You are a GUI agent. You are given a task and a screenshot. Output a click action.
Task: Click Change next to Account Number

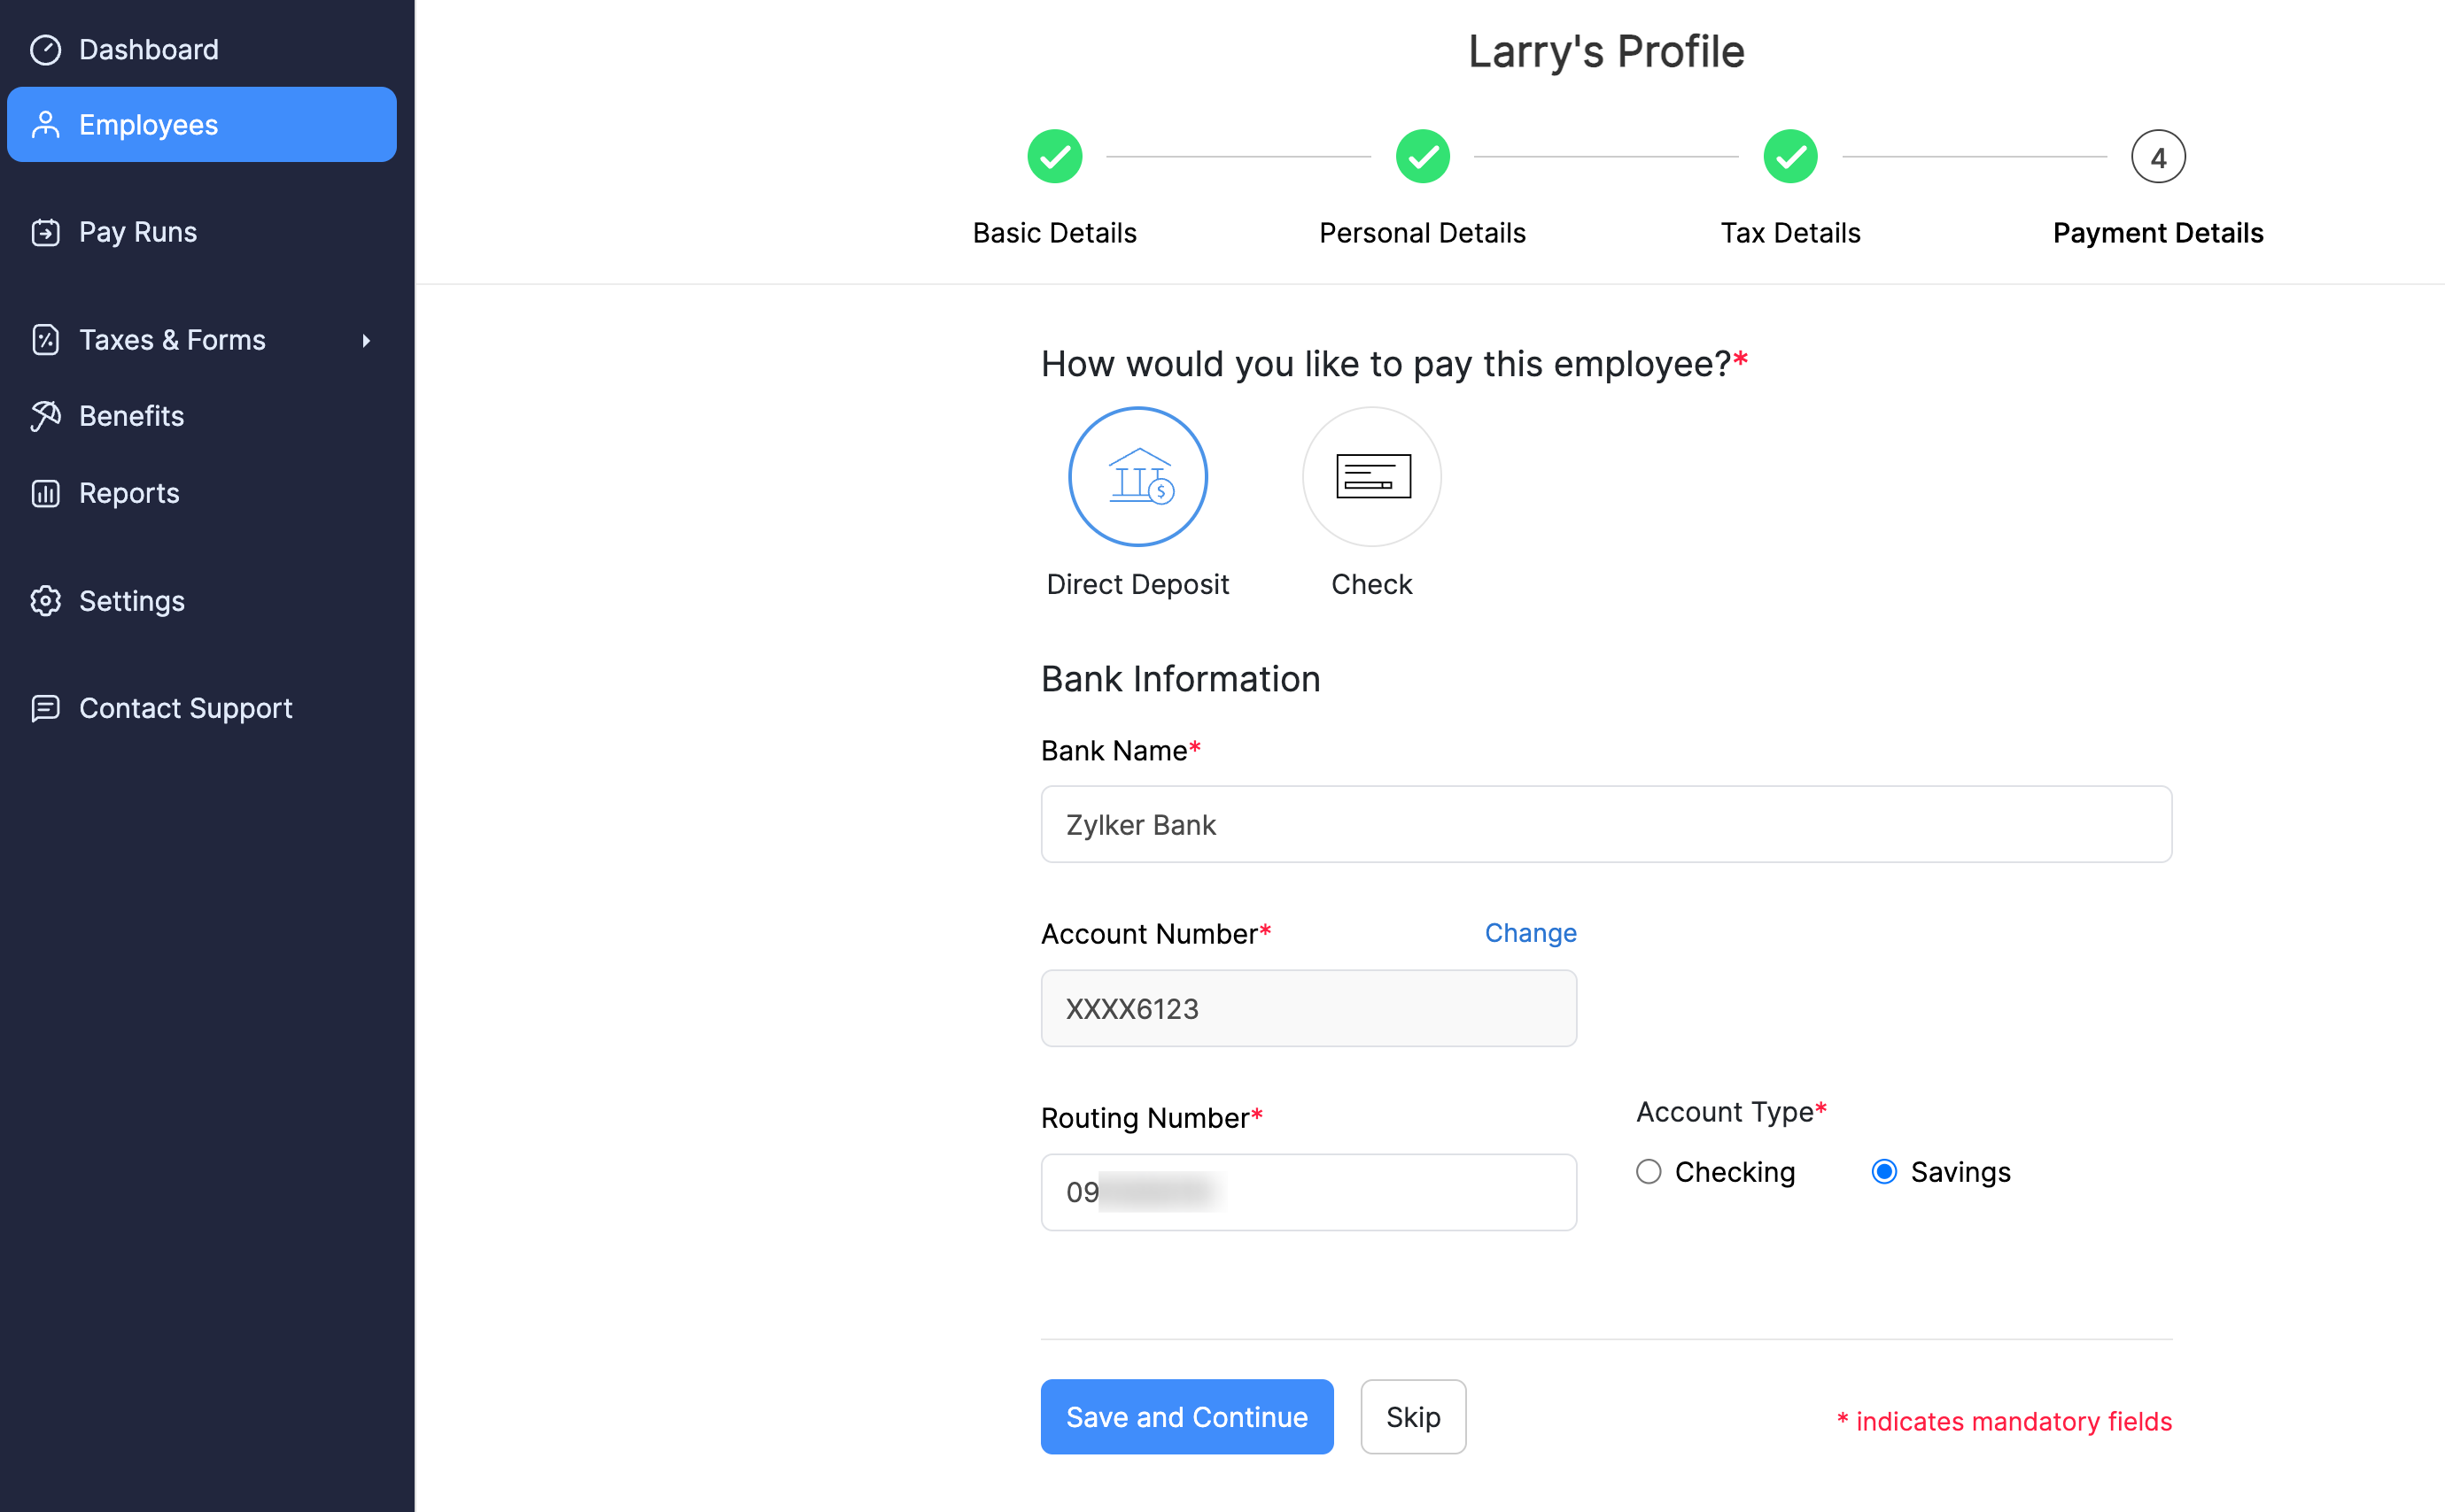(x=1530, y=932)
